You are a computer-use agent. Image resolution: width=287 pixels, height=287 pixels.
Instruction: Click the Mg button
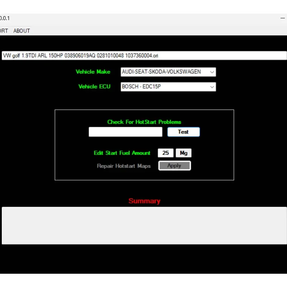pyautogui.click(x=183, y=153)
